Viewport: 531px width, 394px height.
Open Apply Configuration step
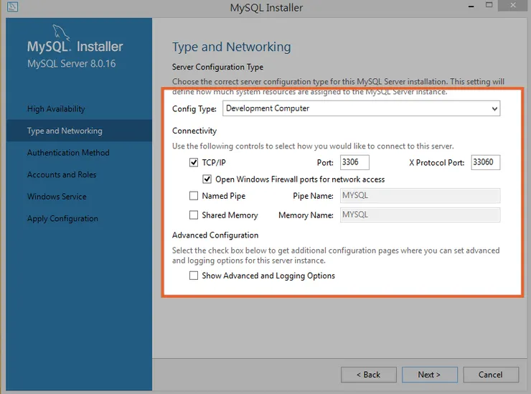(62, 218)
